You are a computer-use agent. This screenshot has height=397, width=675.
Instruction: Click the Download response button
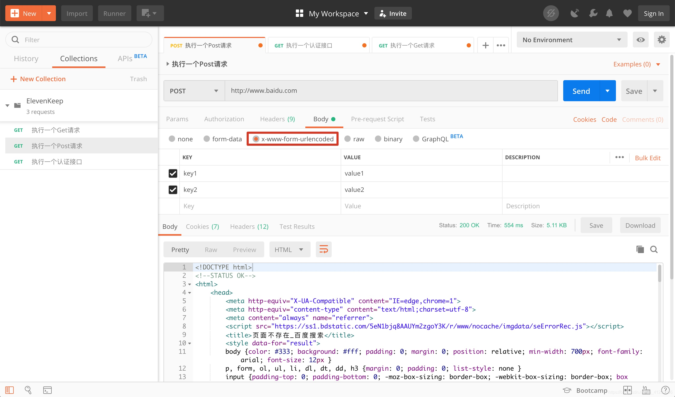pos(640,226)
